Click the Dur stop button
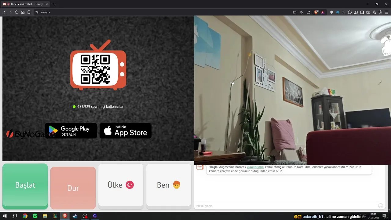Screen dimensions: 391x220 [x=73, y=188]
